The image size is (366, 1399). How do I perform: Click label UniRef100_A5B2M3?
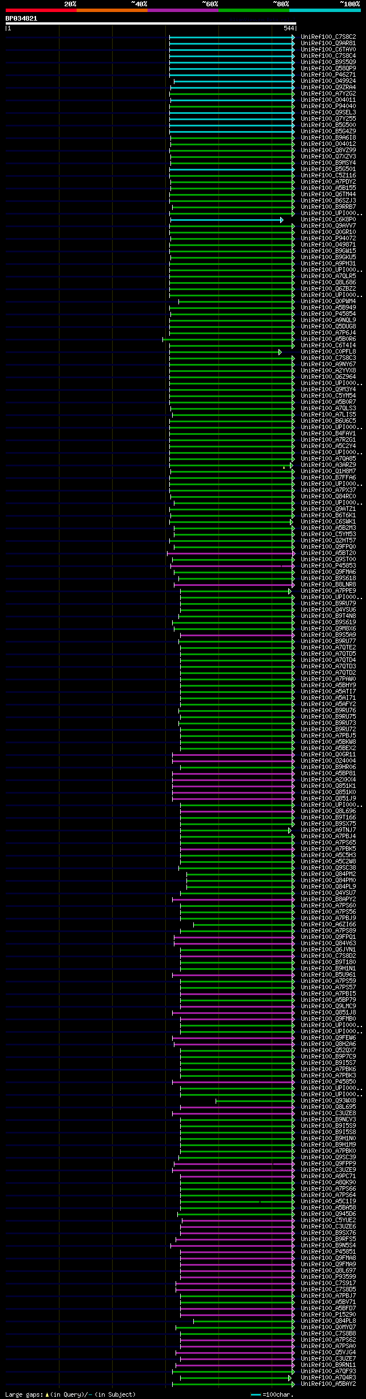coord(328,528)
